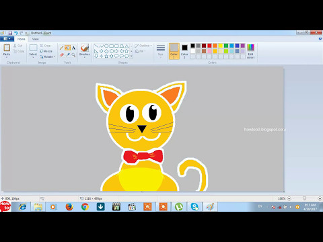Open the Edit colors dialog
This screenshot has height=242, width=323.
pos(250,51)
